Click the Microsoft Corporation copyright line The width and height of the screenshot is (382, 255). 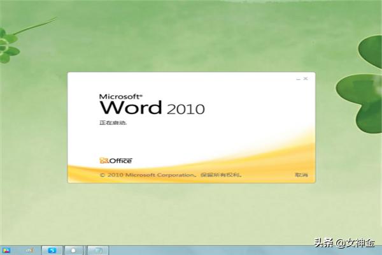(170, 174)
